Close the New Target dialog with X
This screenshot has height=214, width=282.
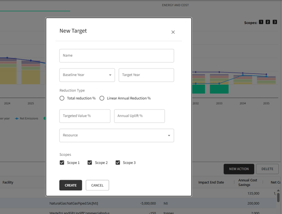point(173,32)
